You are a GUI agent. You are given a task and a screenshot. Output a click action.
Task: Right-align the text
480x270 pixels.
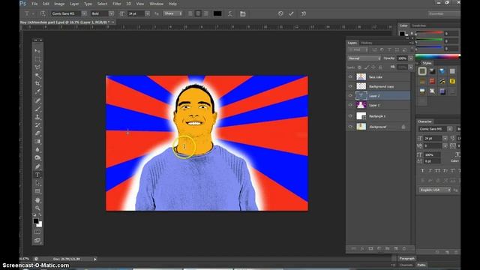(x=206, y=13)
